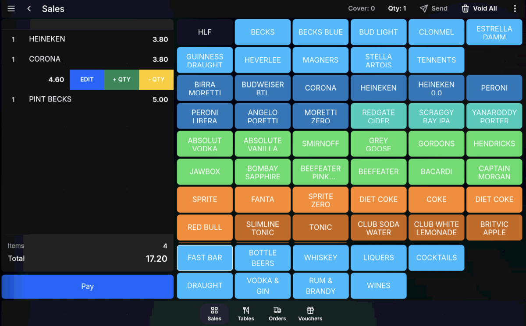Add CLUB WHITE LEMONADE to the order
Image resolution: width=526 pixels, height=326 pixels.
click(436, 228)
